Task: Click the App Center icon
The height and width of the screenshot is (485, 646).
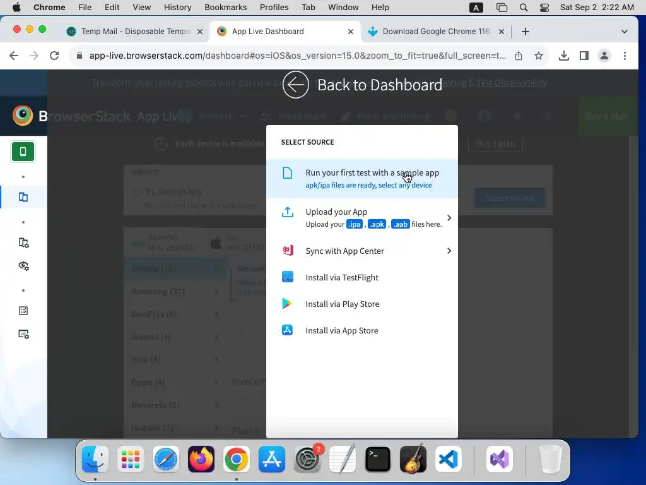Action: (288, 250)
